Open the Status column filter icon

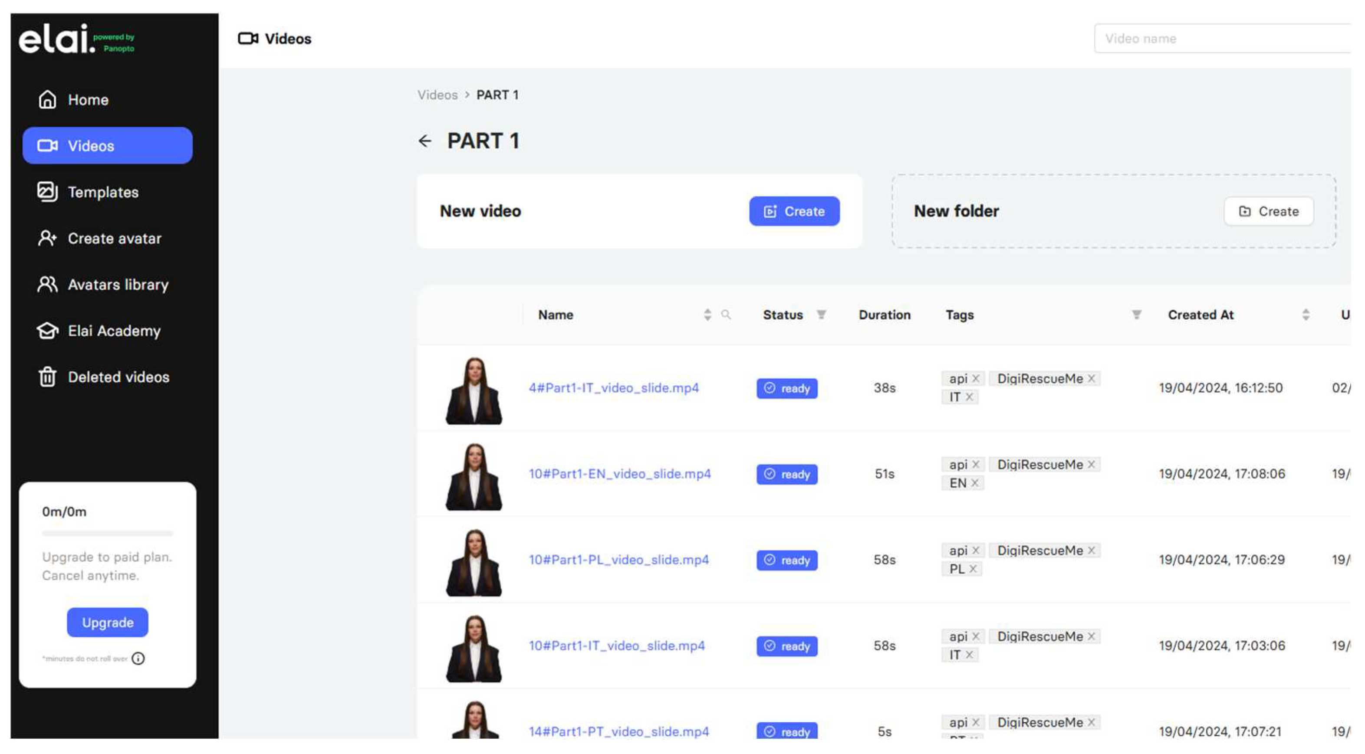tap(821, 315)
